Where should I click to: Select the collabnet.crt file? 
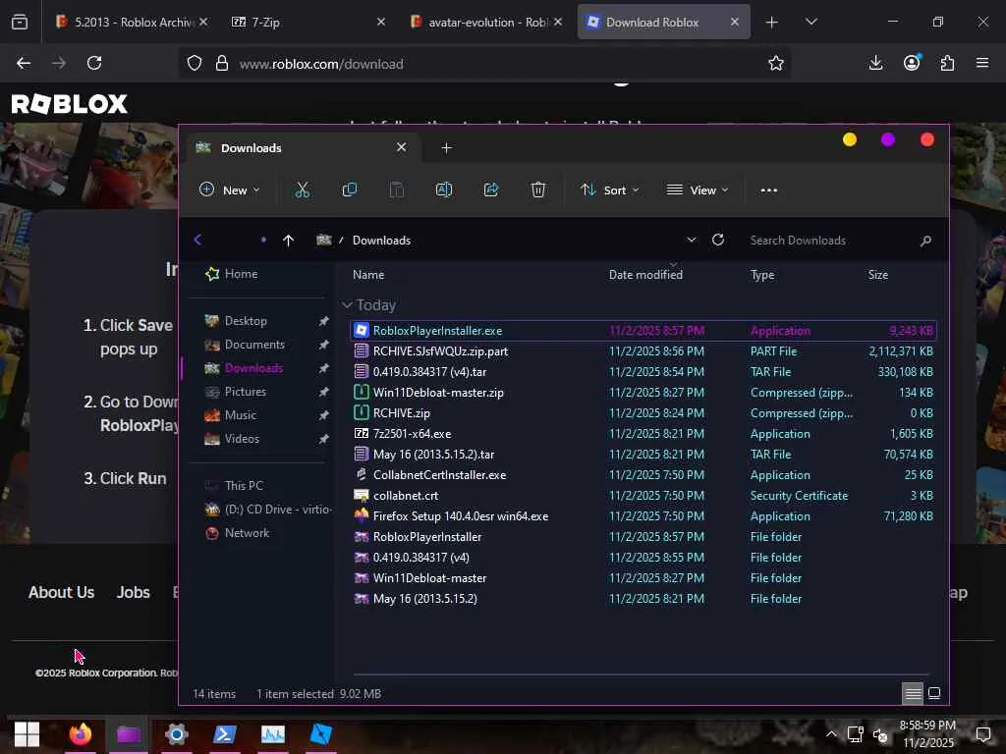click(x=643, y=496)
